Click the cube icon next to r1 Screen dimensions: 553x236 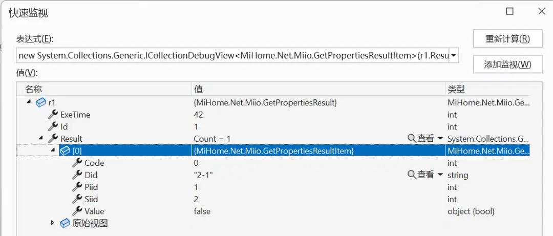[x=40, y=102]
